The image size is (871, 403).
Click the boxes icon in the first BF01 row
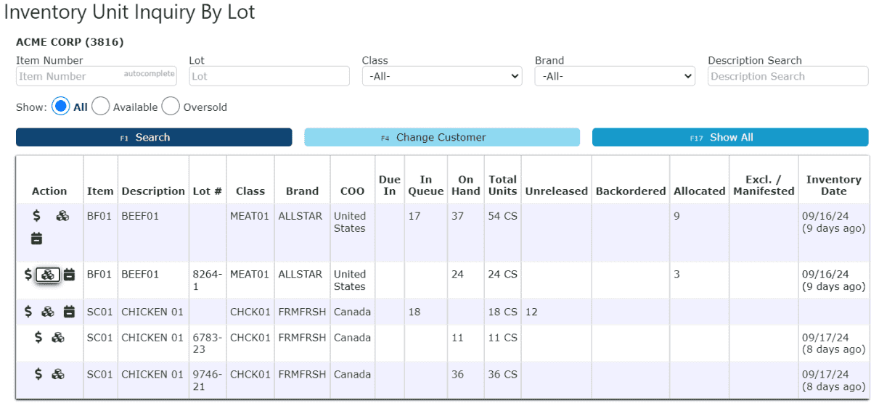[62, 216]
